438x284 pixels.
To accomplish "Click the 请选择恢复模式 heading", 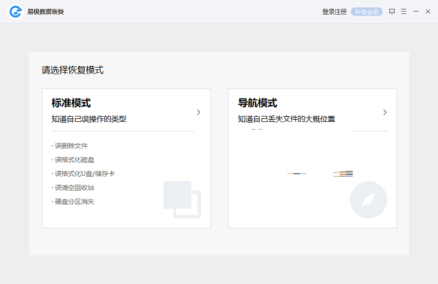I will tap(72, 70).
